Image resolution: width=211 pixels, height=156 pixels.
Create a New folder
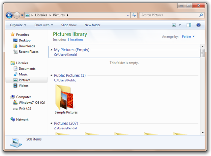(92, 25)
